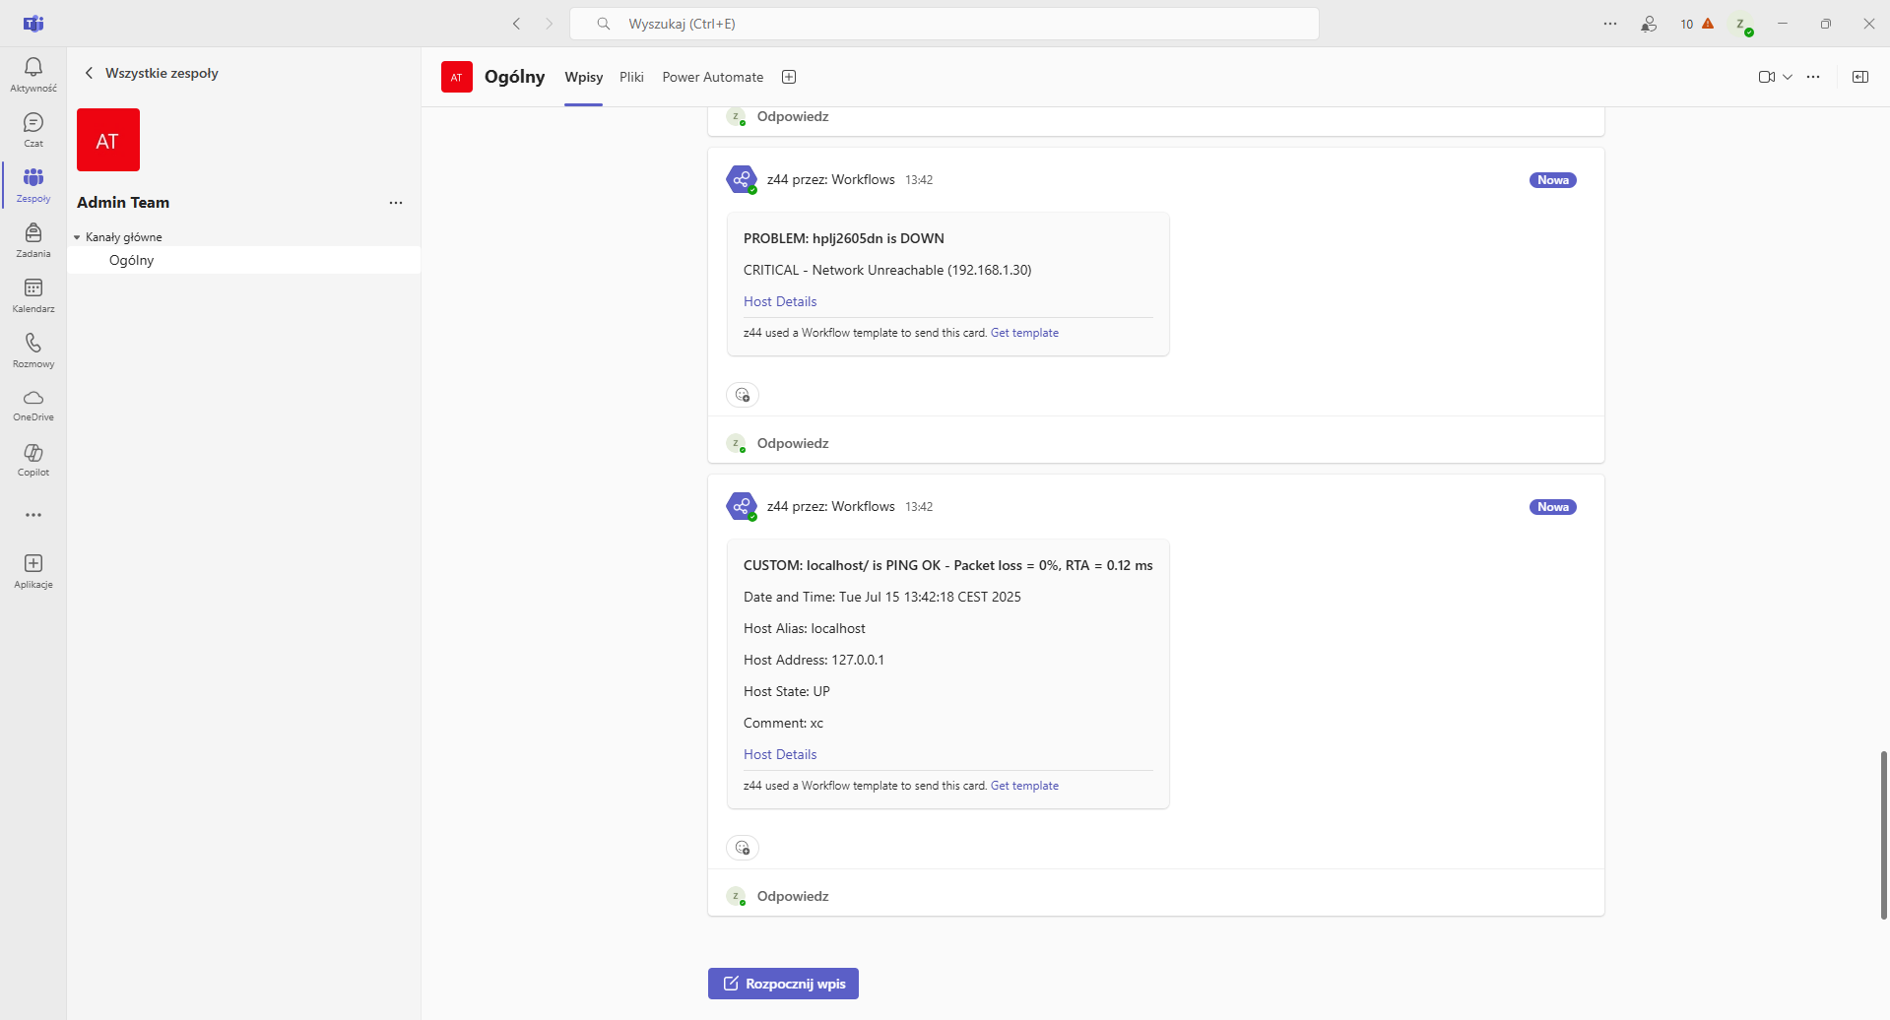1890x1020 pixels.
Task: Open Aplikacje apps store icon
Action: 33,570
